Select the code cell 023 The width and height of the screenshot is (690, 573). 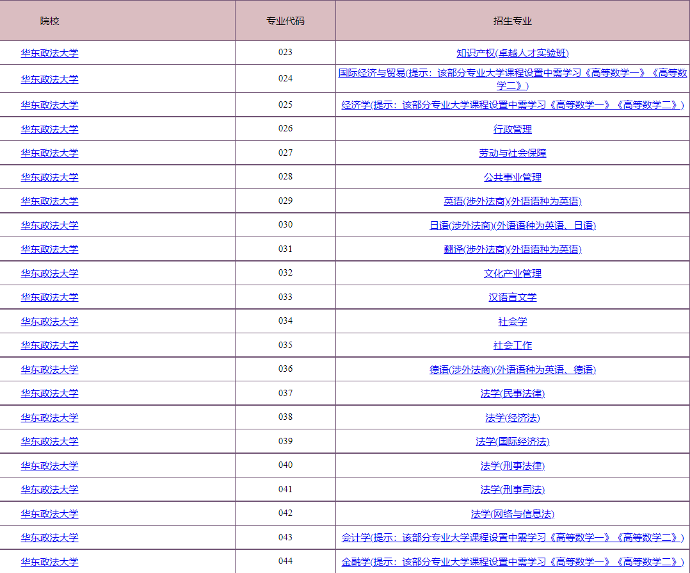[x=285, y=52]
